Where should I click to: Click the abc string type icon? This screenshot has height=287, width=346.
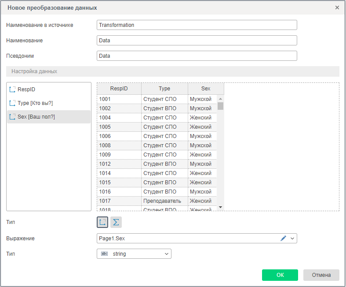click(x=104, y=254)
